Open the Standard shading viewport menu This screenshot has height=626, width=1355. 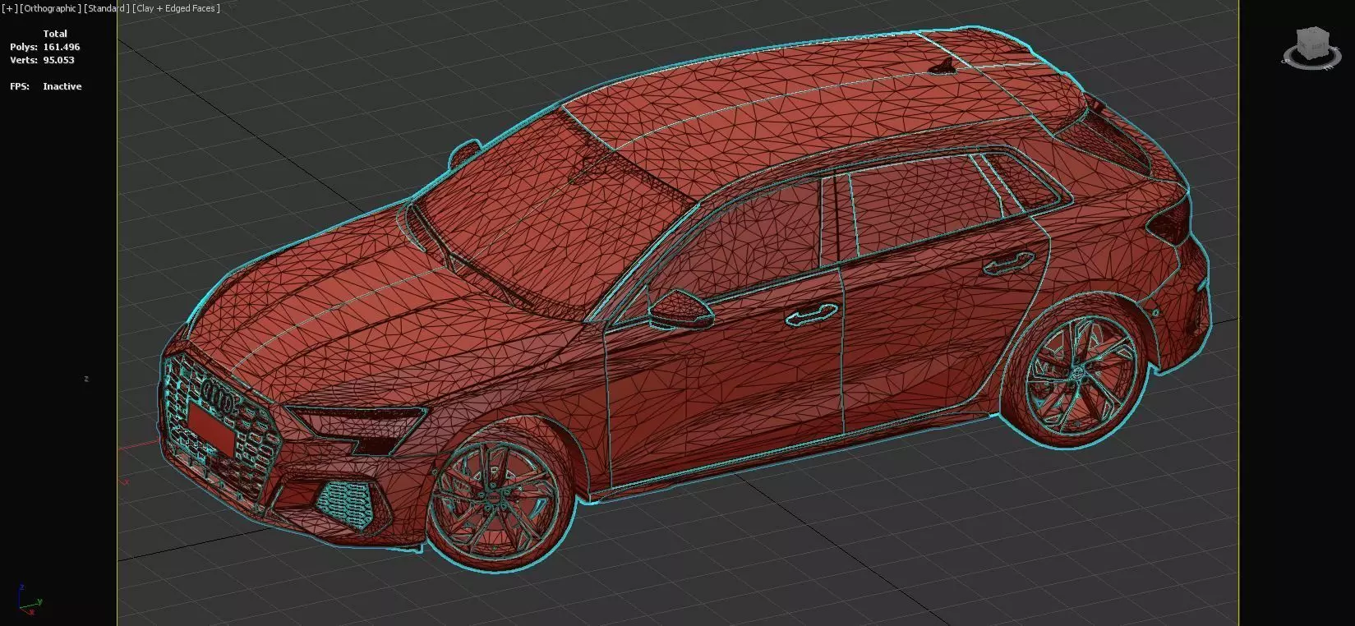click(107, 8)
